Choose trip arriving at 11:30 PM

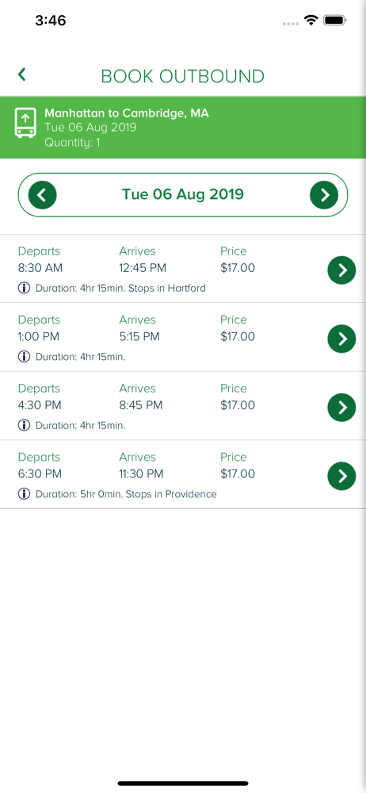(x=183, y=474)
